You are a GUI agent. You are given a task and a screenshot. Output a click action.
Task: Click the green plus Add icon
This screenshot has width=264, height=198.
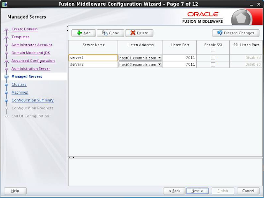tap(79, 33)
